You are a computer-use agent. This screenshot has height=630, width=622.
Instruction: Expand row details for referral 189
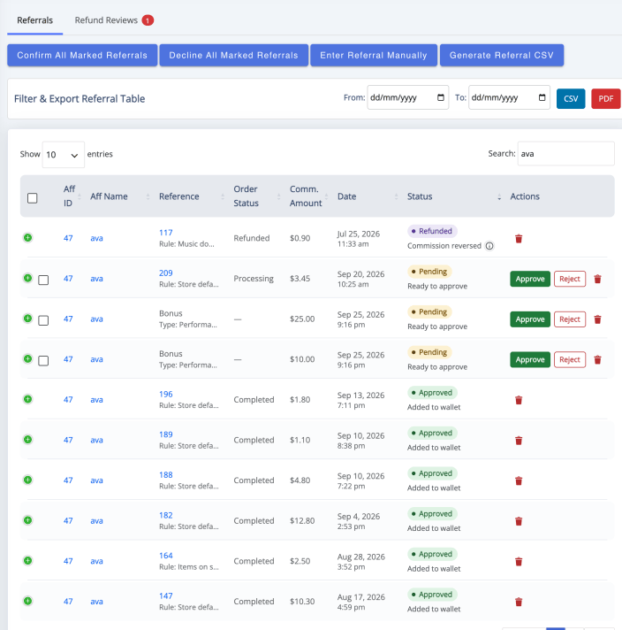click(27, 440)
